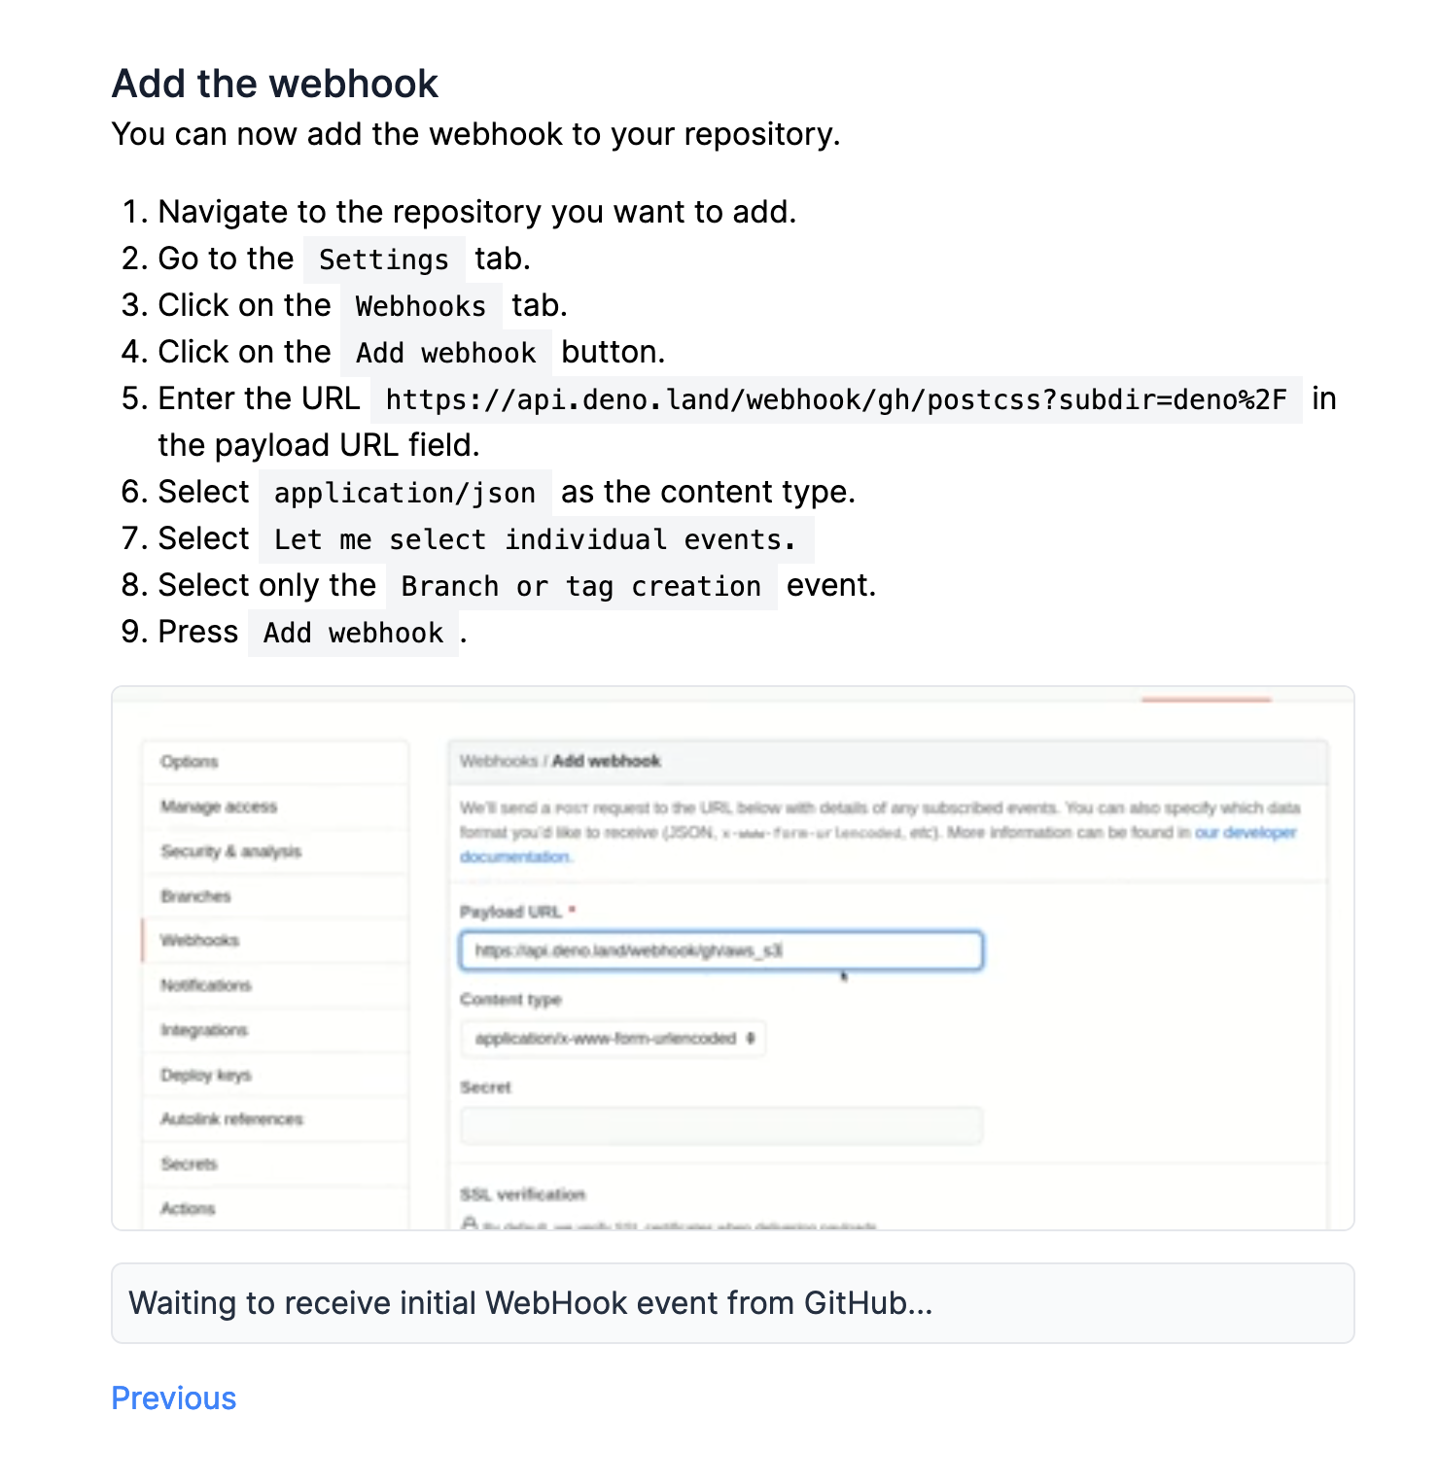Image resolution: width=1439 pixels, height=1483 pixels.
Task: Select Autolink references in the sidebar
Action: tap(230, 1119)
